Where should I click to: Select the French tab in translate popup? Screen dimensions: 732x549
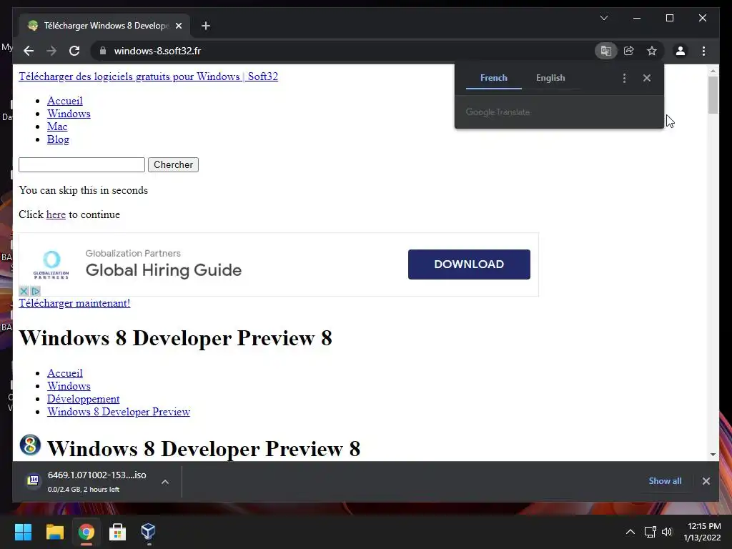click(493, 78)
